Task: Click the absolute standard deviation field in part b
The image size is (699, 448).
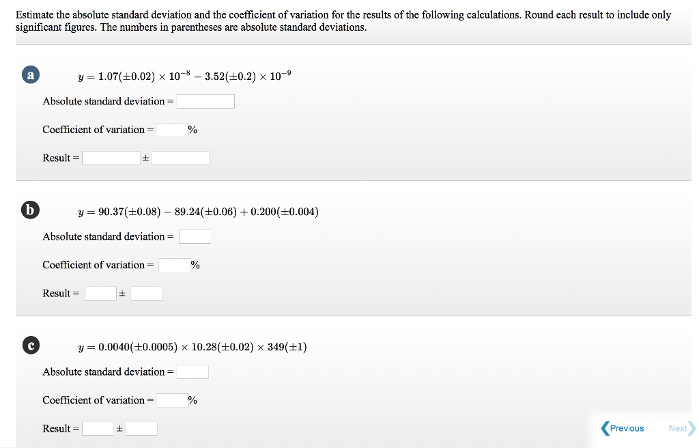Action: pyautogui.click(x=195, y=236)
